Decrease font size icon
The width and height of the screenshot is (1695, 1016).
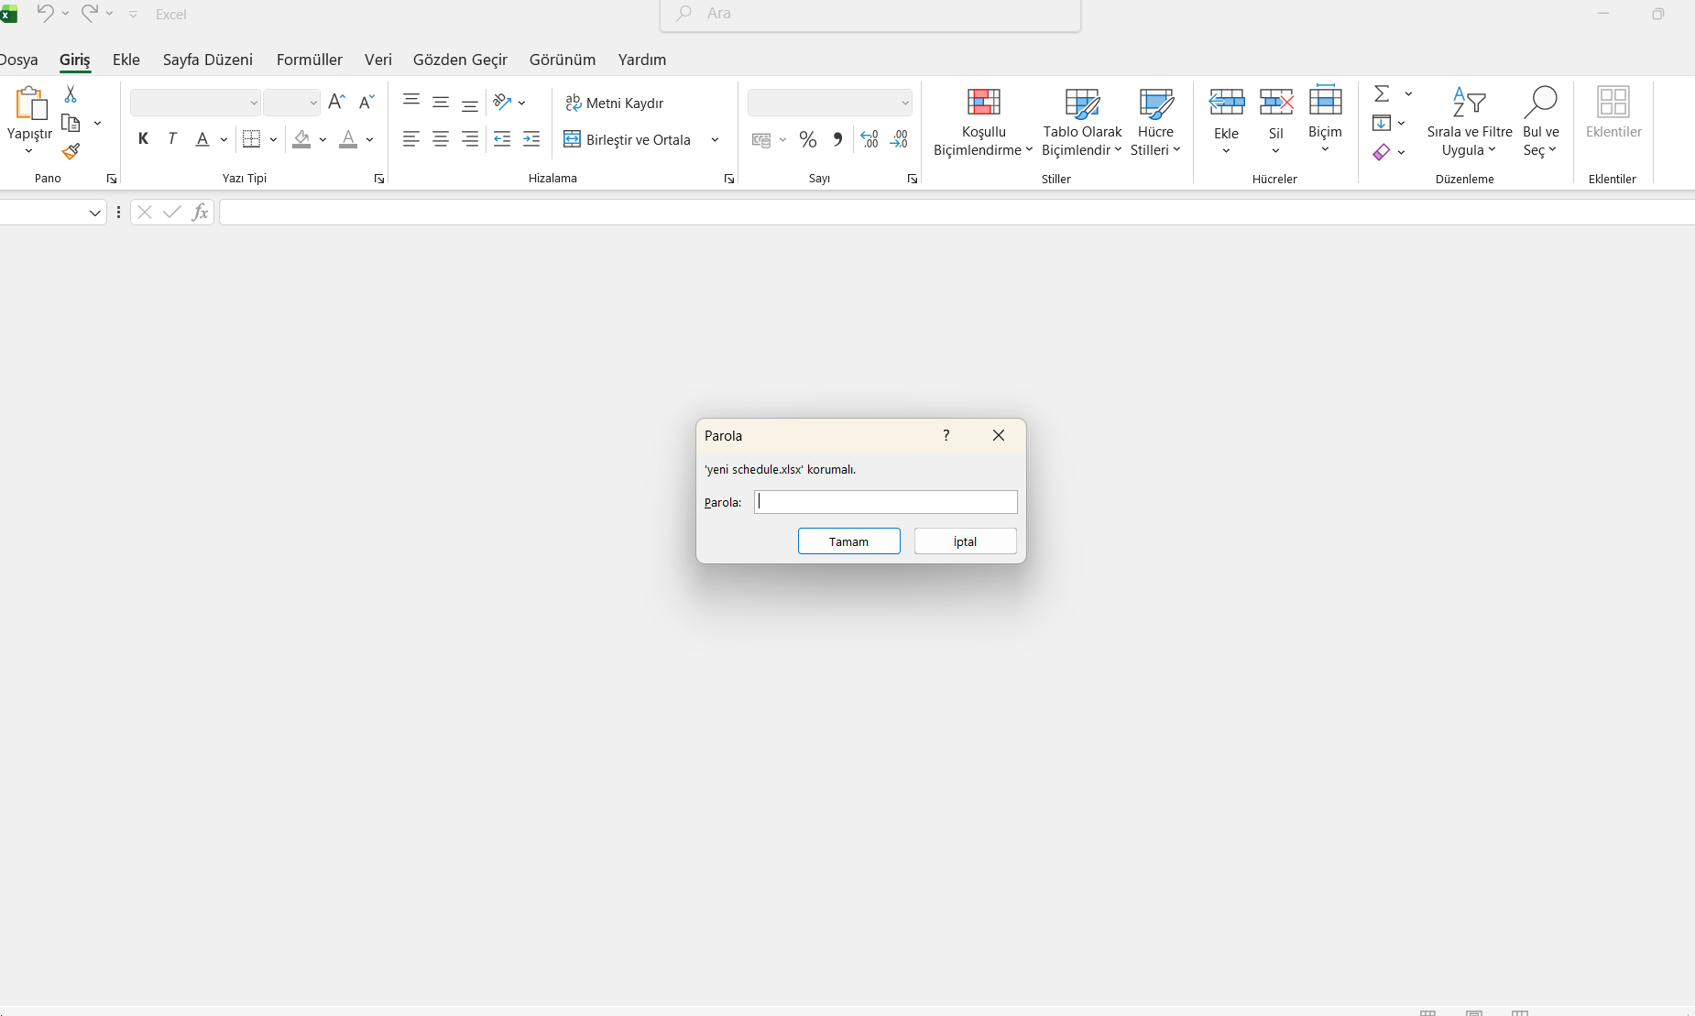[366, 102]
